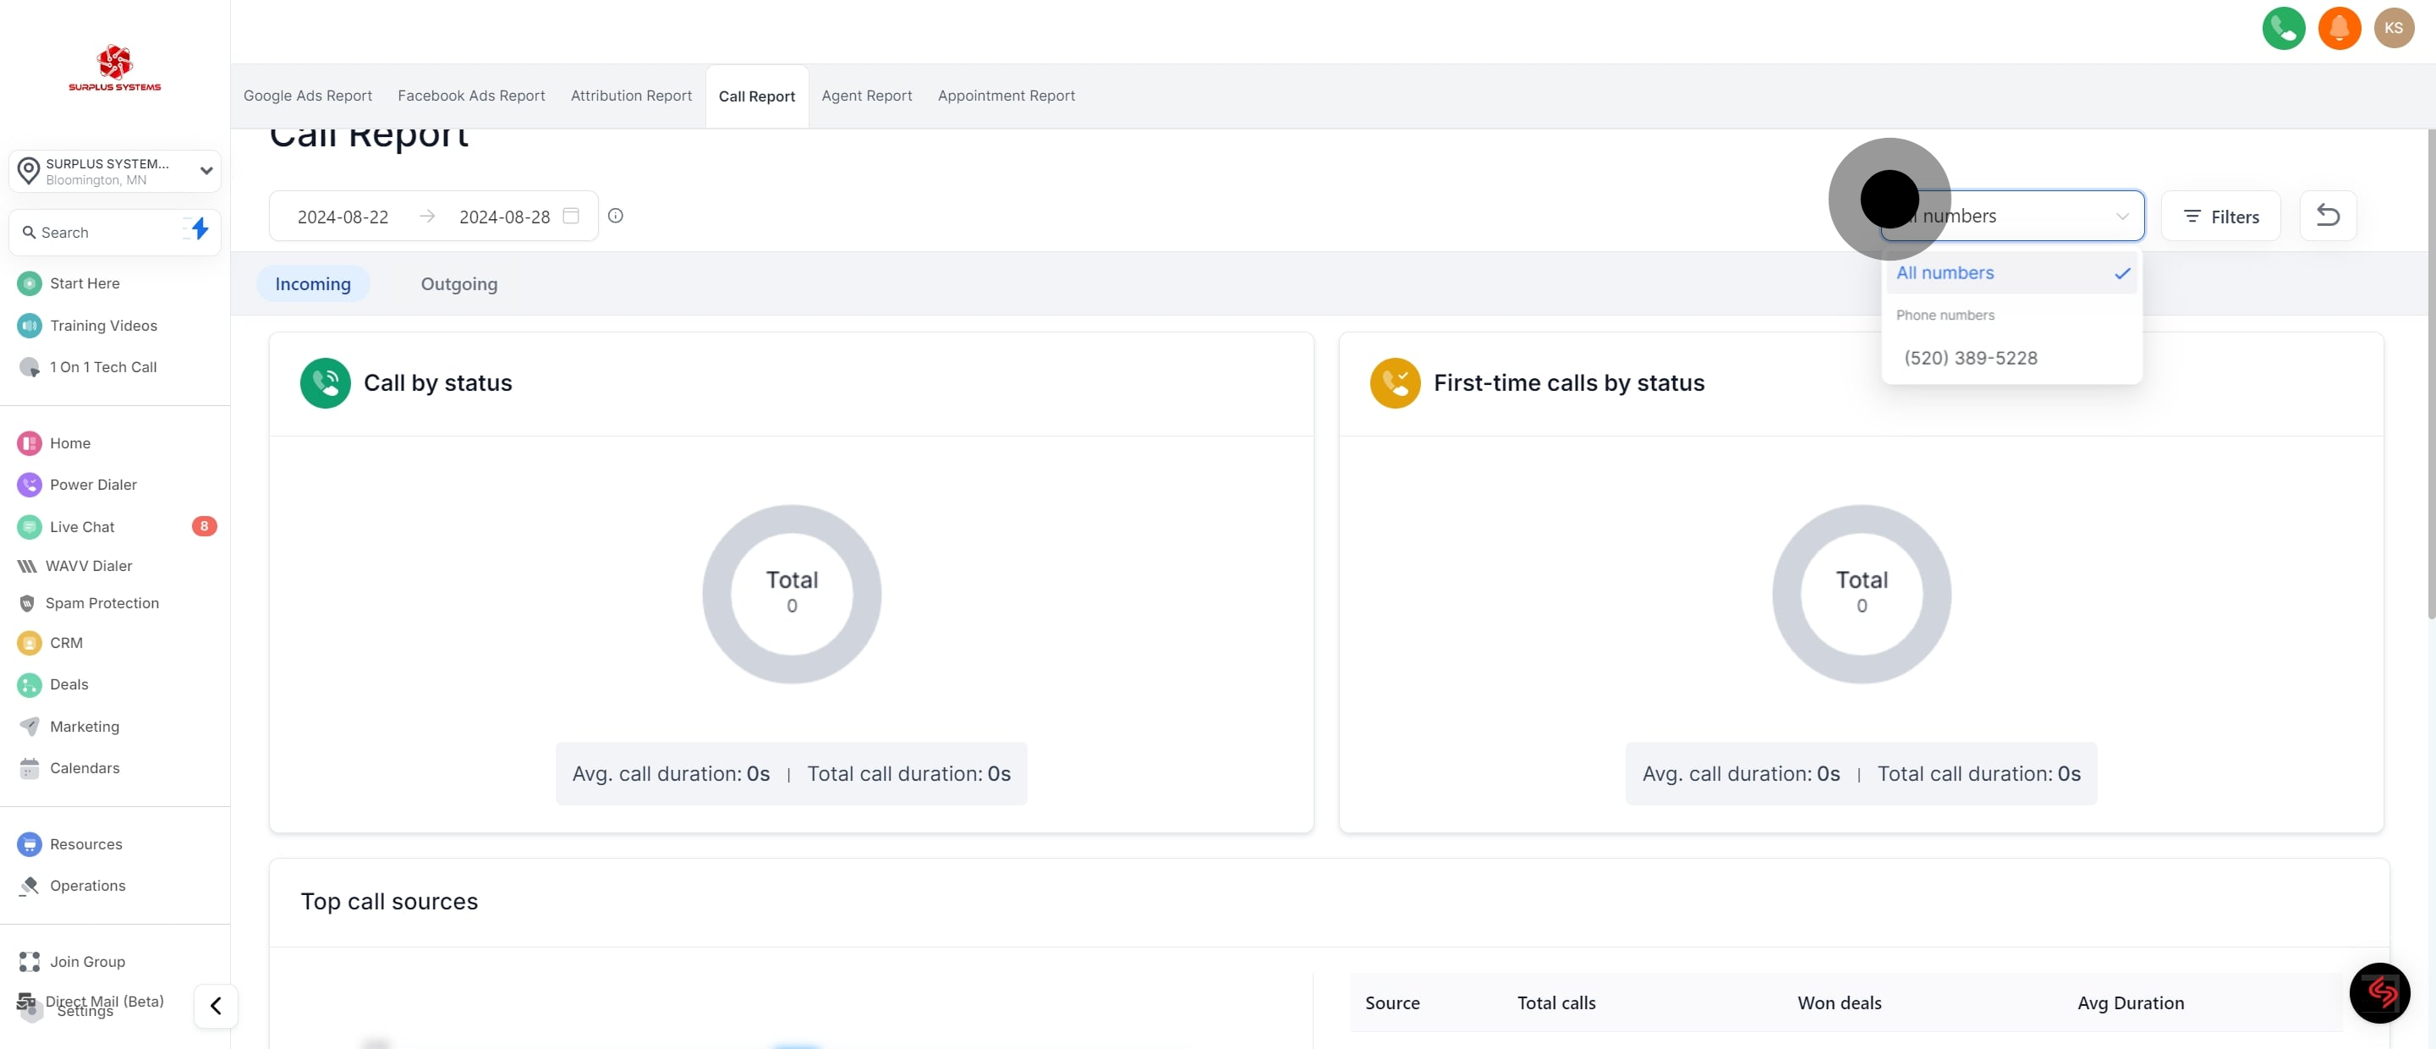Click the reset filters undo icon
The image size is (2436, 1049).
coord(2327,216)
